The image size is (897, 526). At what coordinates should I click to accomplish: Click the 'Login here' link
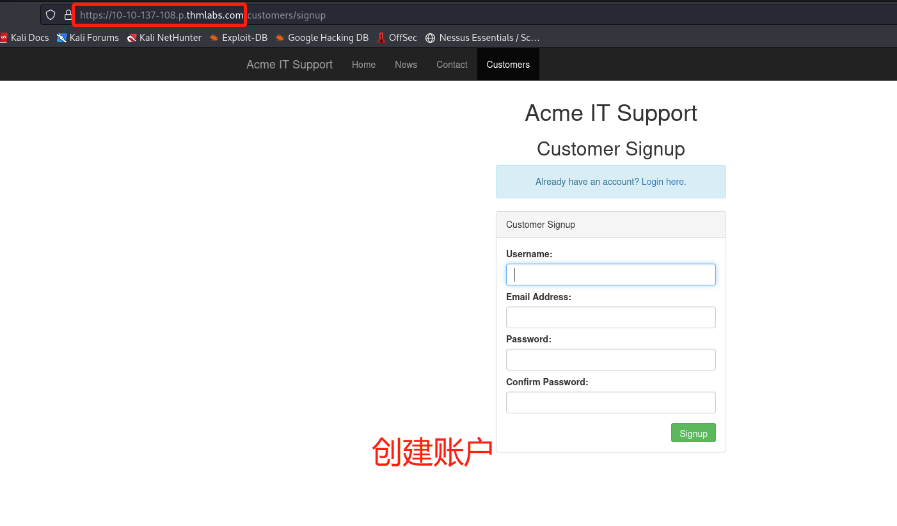(663, 182)
